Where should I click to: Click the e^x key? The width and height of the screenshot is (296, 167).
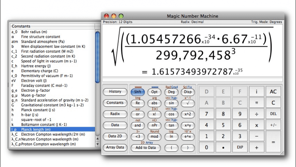(x=188, y=137)
